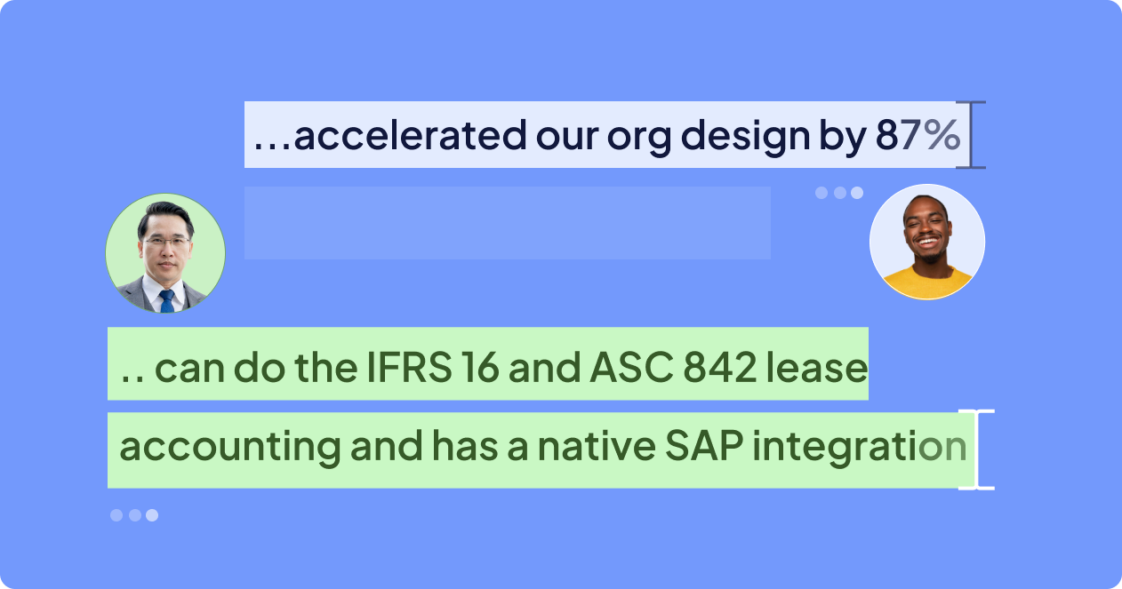Click the typing dots beside the yellow-shirt avatar
This screenshot has height=589, width=1122.
(x=839, y=193)
